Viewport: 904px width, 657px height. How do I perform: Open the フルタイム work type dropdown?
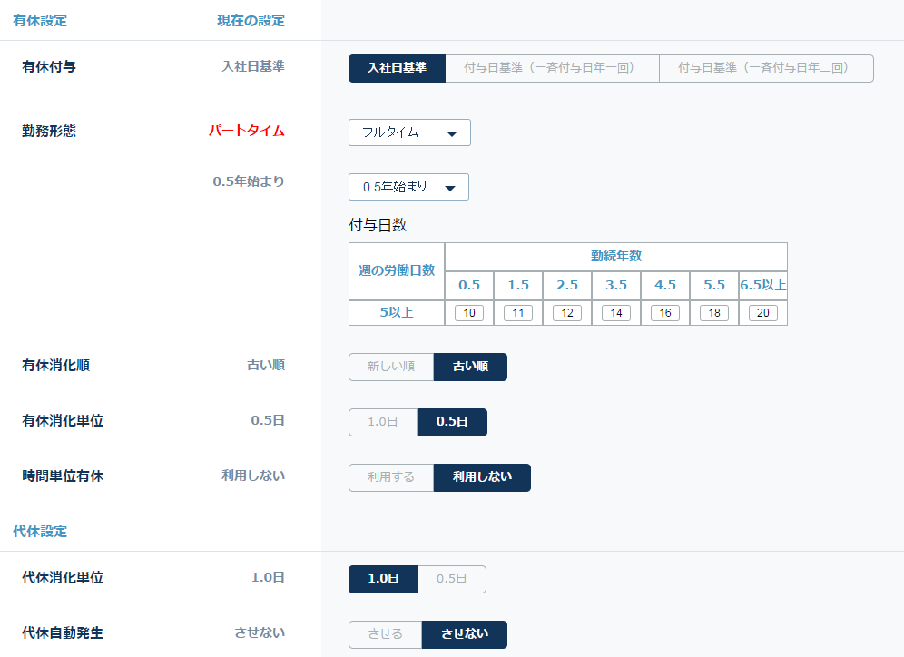409,132
